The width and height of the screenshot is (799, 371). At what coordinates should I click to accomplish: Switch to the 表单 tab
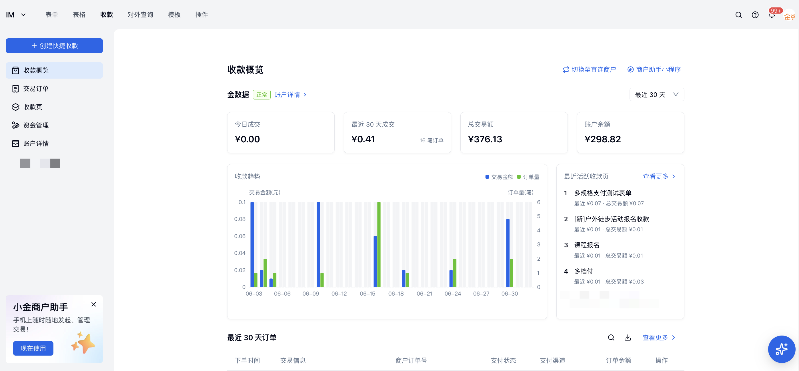tap(51, 15)
